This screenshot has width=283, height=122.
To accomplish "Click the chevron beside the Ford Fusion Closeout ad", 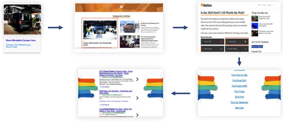I will (137, 79).
